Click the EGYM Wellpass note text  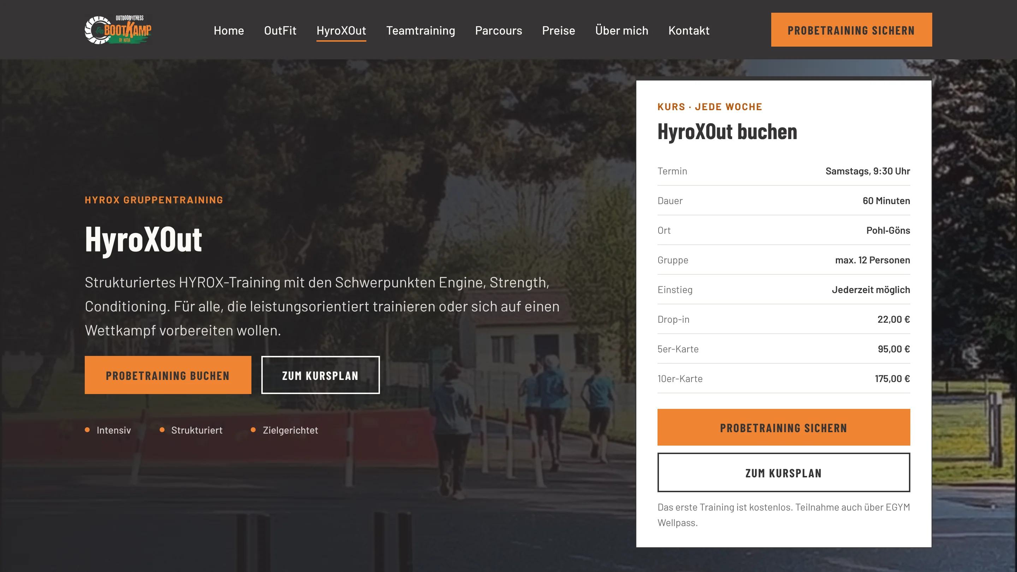pyautogui.click(x=783, y=515)
